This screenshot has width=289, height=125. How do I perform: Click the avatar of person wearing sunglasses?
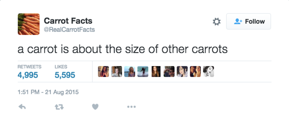[169, 71]
